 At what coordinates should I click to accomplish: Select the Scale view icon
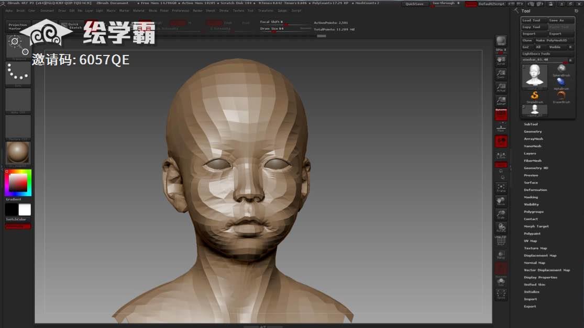click(x=501, y=215)
